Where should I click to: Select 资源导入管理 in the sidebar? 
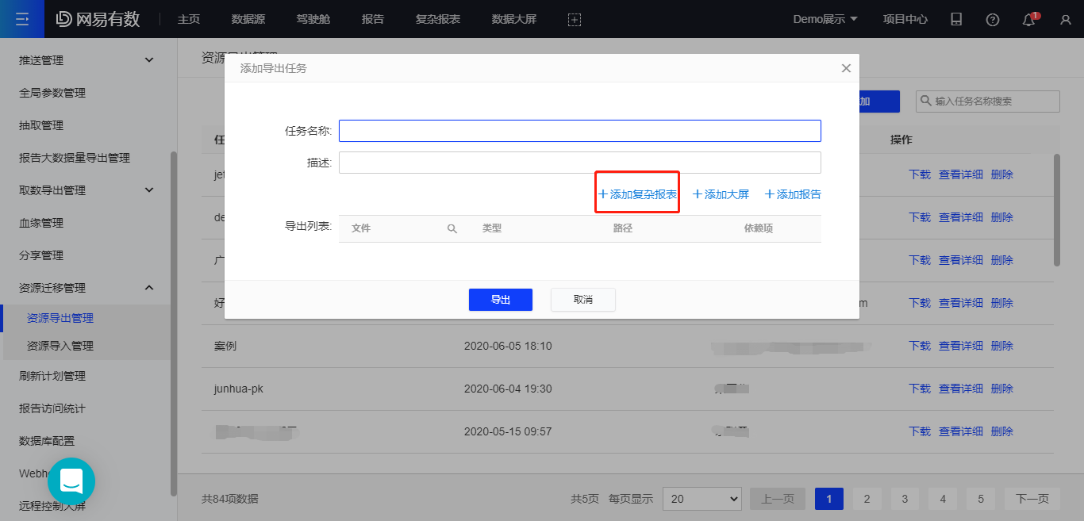coord(60,346)
